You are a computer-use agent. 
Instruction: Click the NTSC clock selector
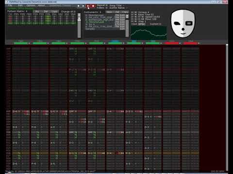pos(142,24)
